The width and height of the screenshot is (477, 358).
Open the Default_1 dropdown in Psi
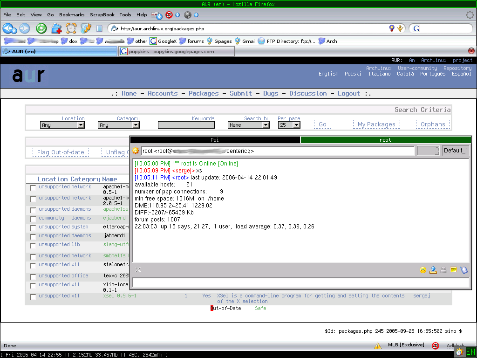[455, 151]
